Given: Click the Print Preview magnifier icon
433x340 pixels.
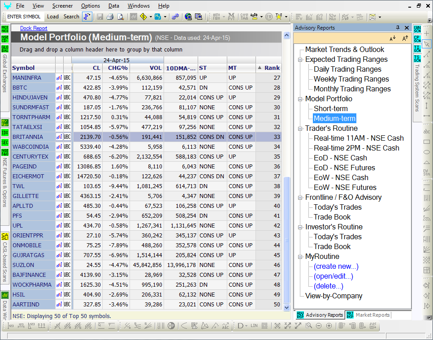Looking at the screenshot, I should click(121, 17).
